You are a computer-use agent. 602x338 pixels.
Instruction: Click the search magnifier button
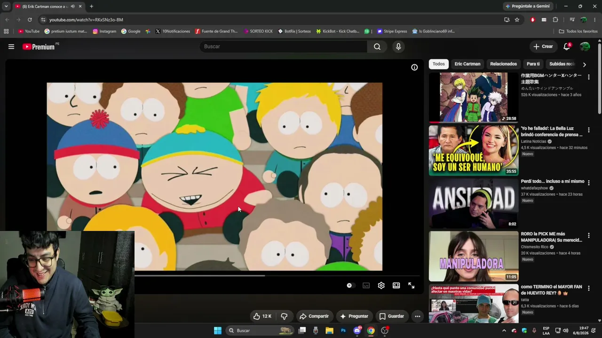coord(377,46)
